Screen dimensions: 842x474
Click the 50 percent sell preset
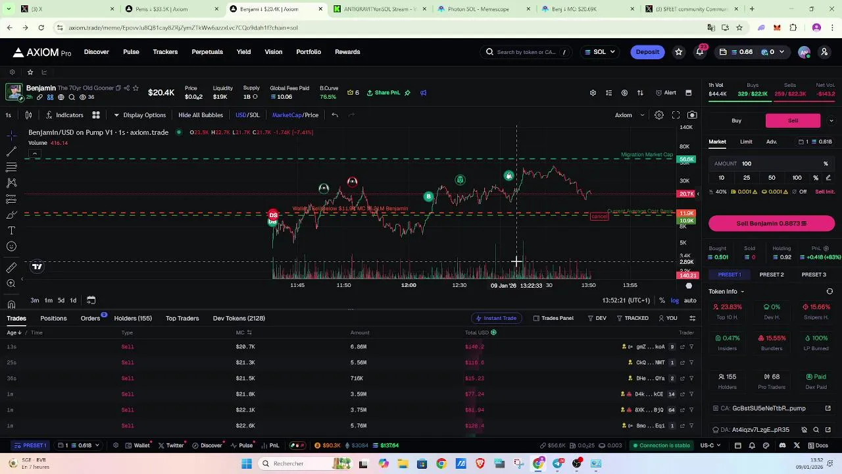772,178
